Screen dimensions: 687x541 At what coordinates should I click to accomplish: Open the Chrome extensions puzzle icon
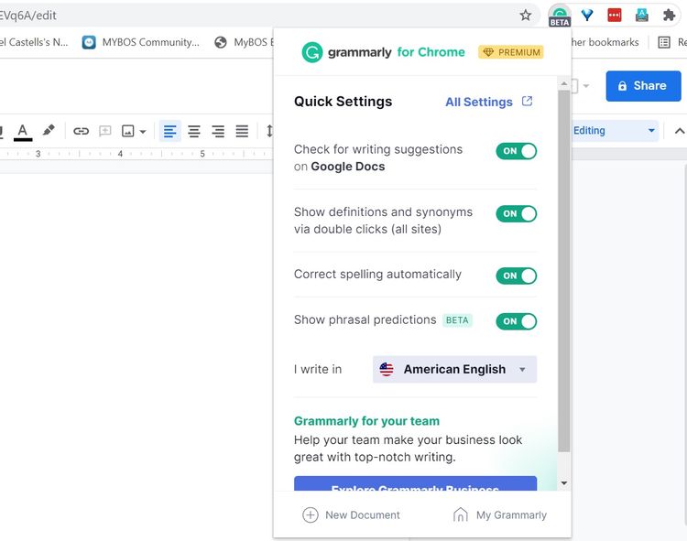click(x=669, y=16)
